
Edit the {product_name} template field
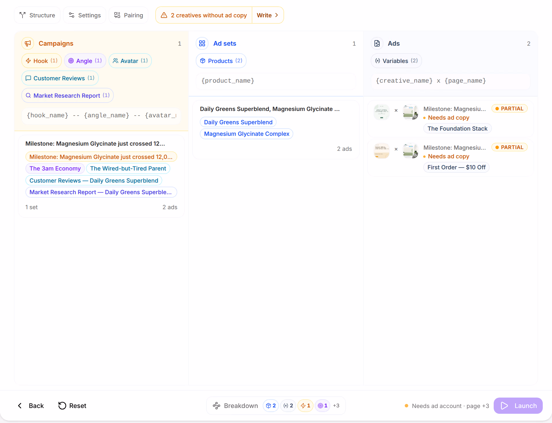click(276, 81)
